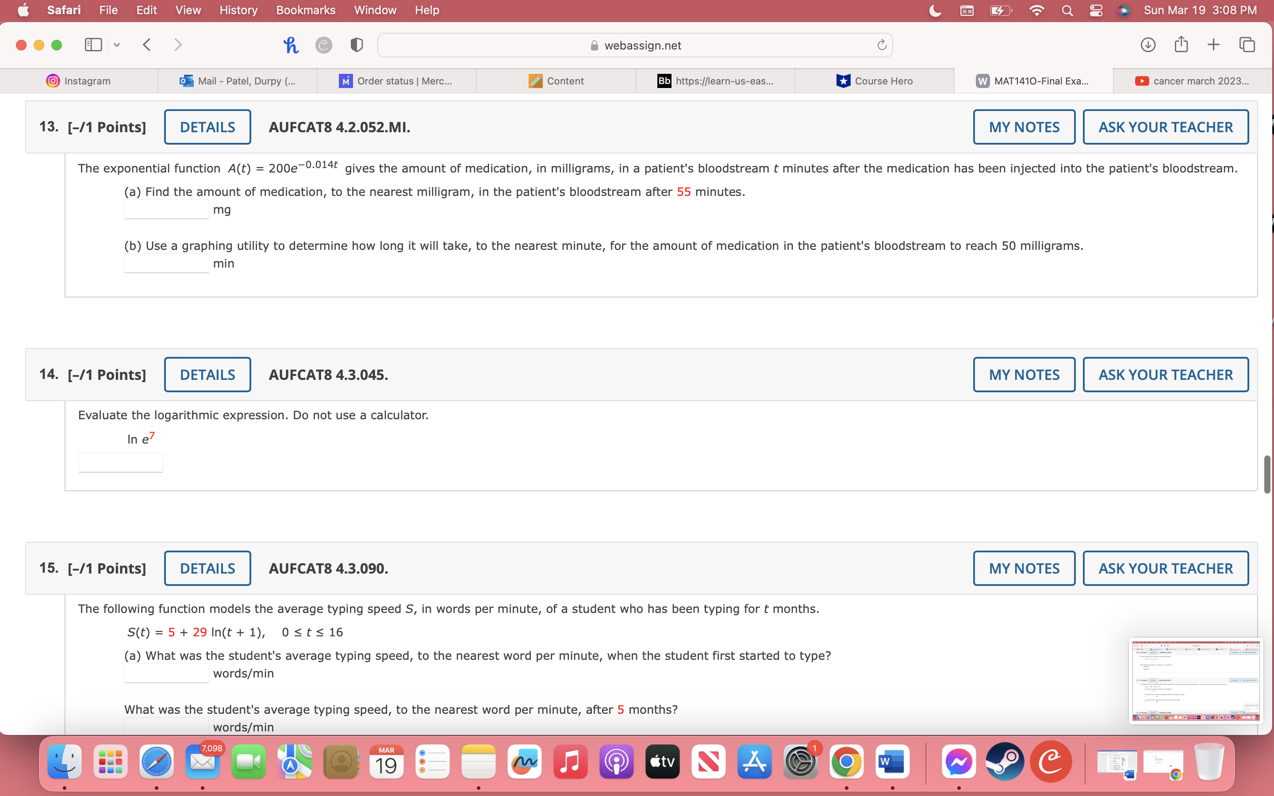This screenshot has height=796, width=1274.
Task: Expand the sidebar options chevron in Safari
Action: 116,45
